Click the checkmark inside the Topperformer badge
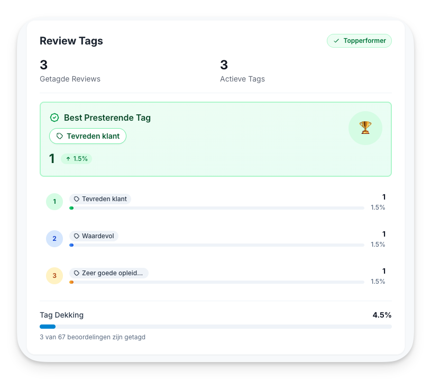 (335, 40)
